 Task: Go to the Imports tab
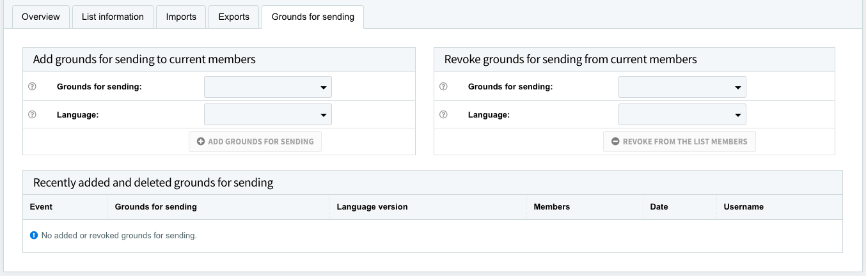pos(181,17)
